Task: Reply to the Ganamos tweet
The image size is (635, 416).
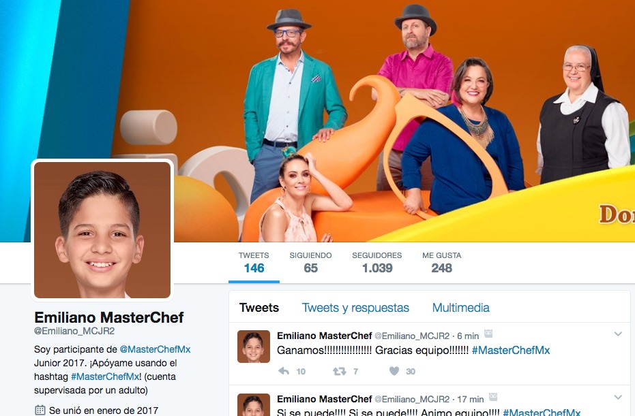Action: [x=284, y=371]
